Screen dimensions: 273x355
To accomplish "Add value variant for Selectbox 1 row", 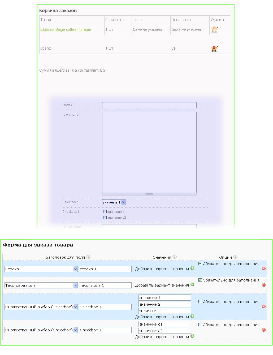I will click(192, 316).
